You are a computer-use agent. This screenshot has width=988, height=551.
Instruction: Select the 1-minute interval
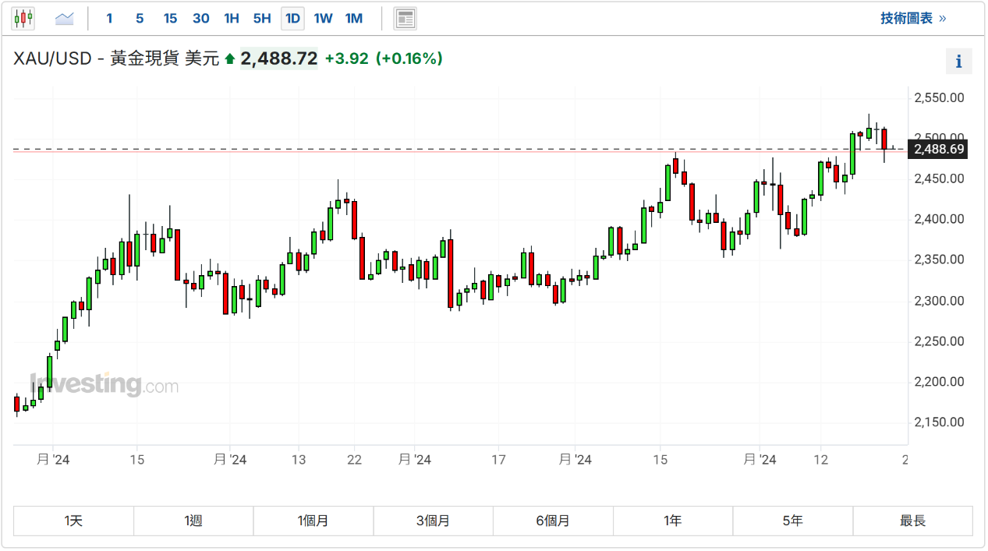[x=109, y=18]
